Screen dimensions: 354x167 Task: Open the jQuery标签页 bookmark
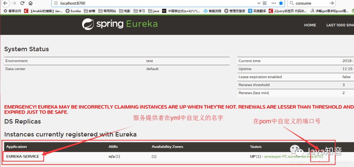coord(288,11)
